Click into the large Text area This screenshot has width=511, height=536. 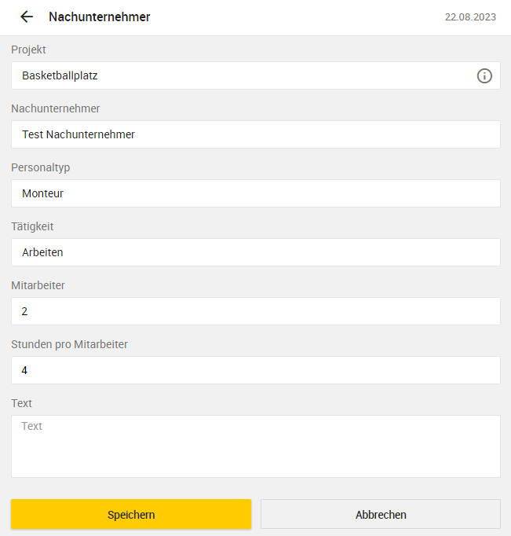(x=256, y=446)
